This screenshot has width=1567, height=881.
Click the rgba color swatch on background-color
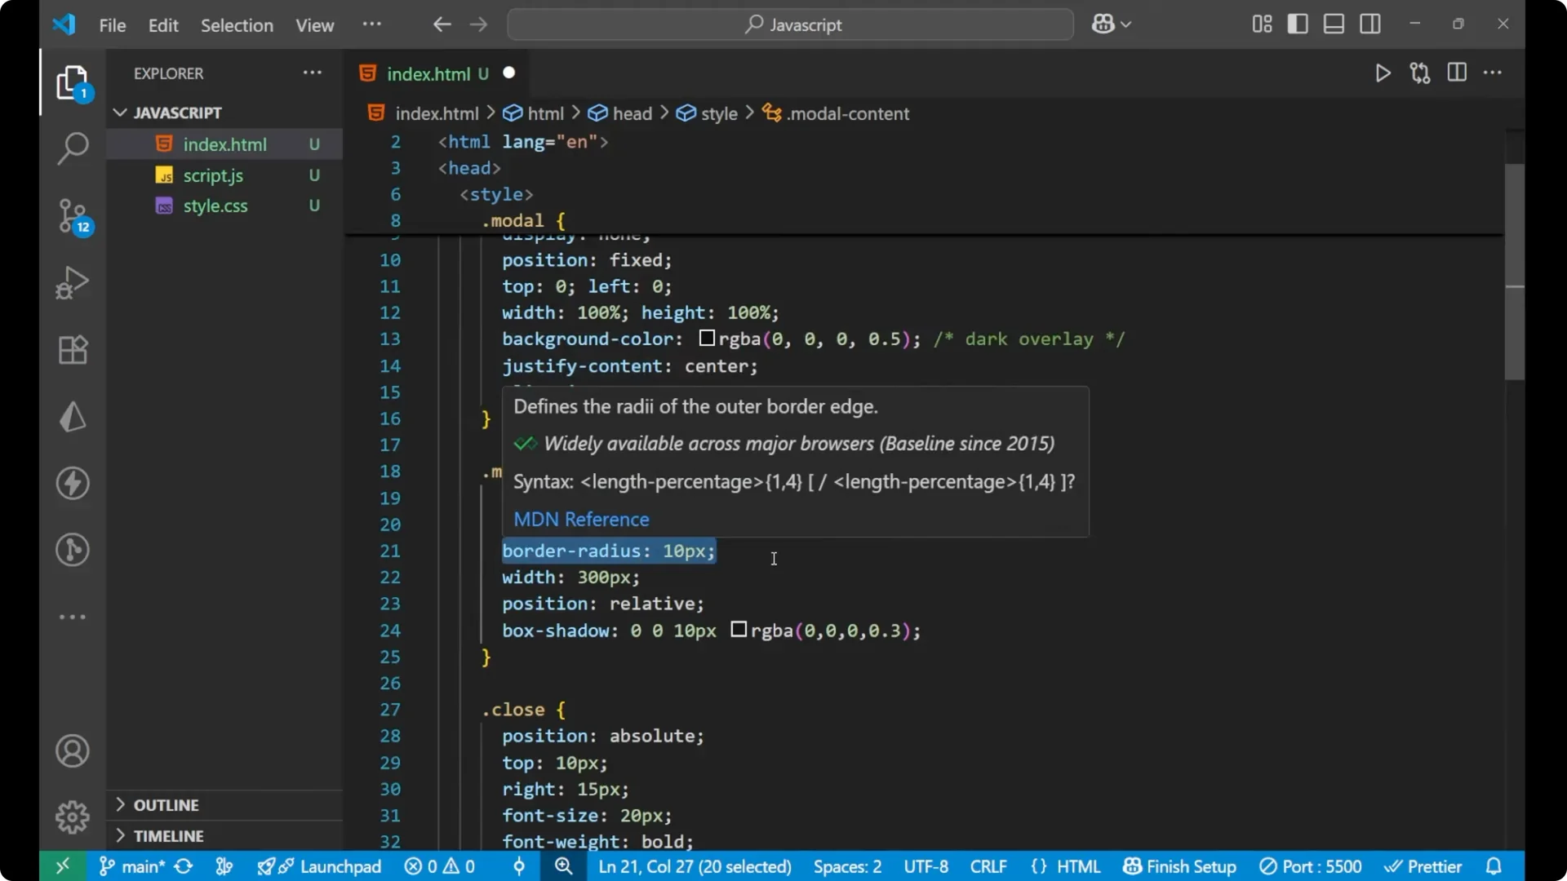point(707,339)
